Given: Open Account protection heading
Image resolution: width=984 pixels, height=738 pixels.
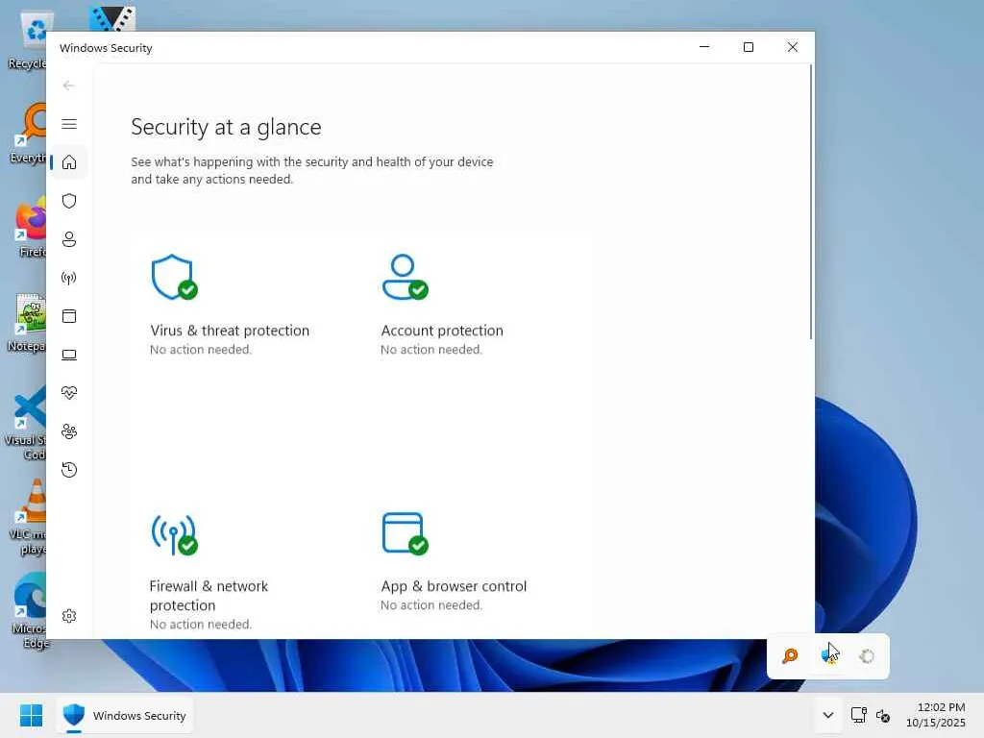Looking at the screenshot, I should 442,331.
